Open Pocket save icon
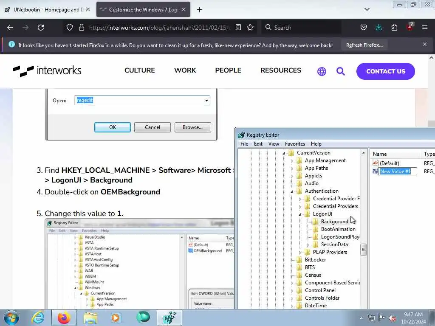The height and width of the screenshot is (326, 435). 364,27
